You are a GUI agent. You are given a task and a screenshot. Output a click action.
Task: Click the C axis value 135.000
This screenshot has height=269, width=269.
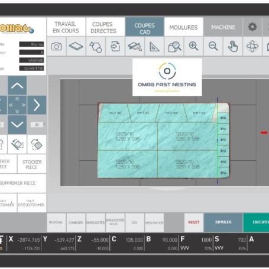[134, 240]
